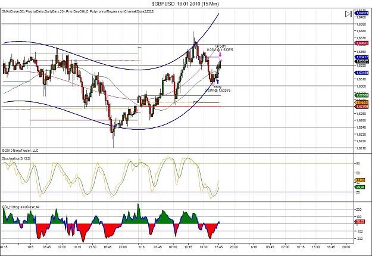Click the red 28.67 CCI value marker

[x=360, y=221]
